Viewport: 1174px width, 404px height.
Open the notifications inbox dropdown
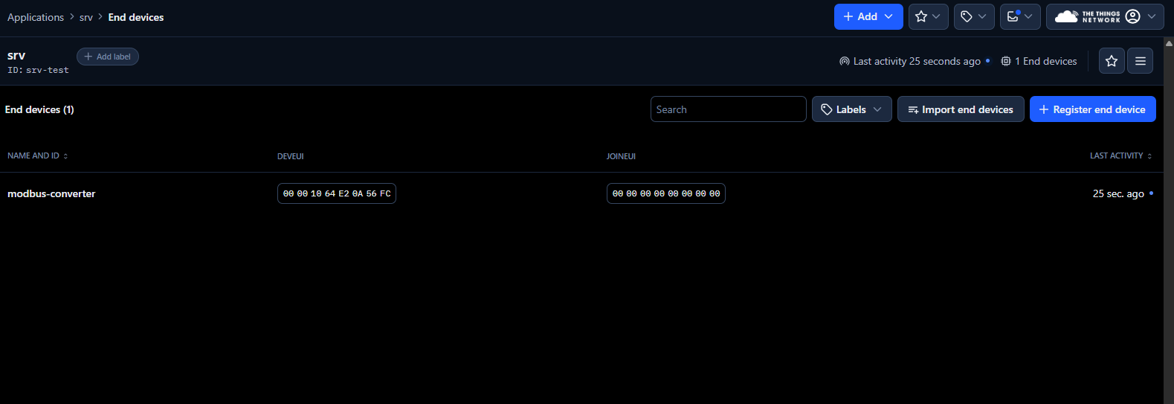(1020, 16)
